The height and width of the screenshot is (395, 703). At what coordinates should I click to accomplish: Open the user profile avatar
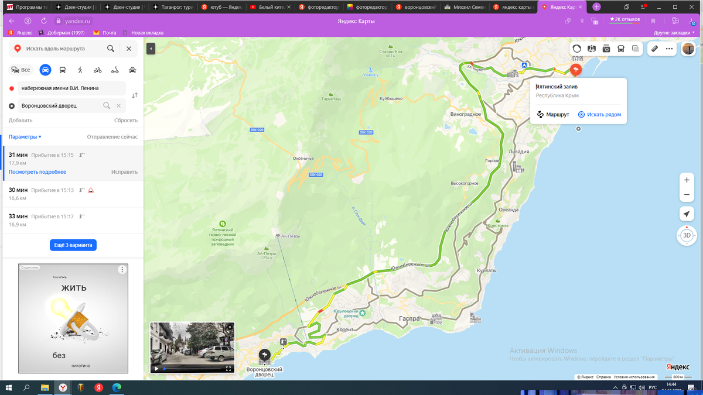point(688,49)
